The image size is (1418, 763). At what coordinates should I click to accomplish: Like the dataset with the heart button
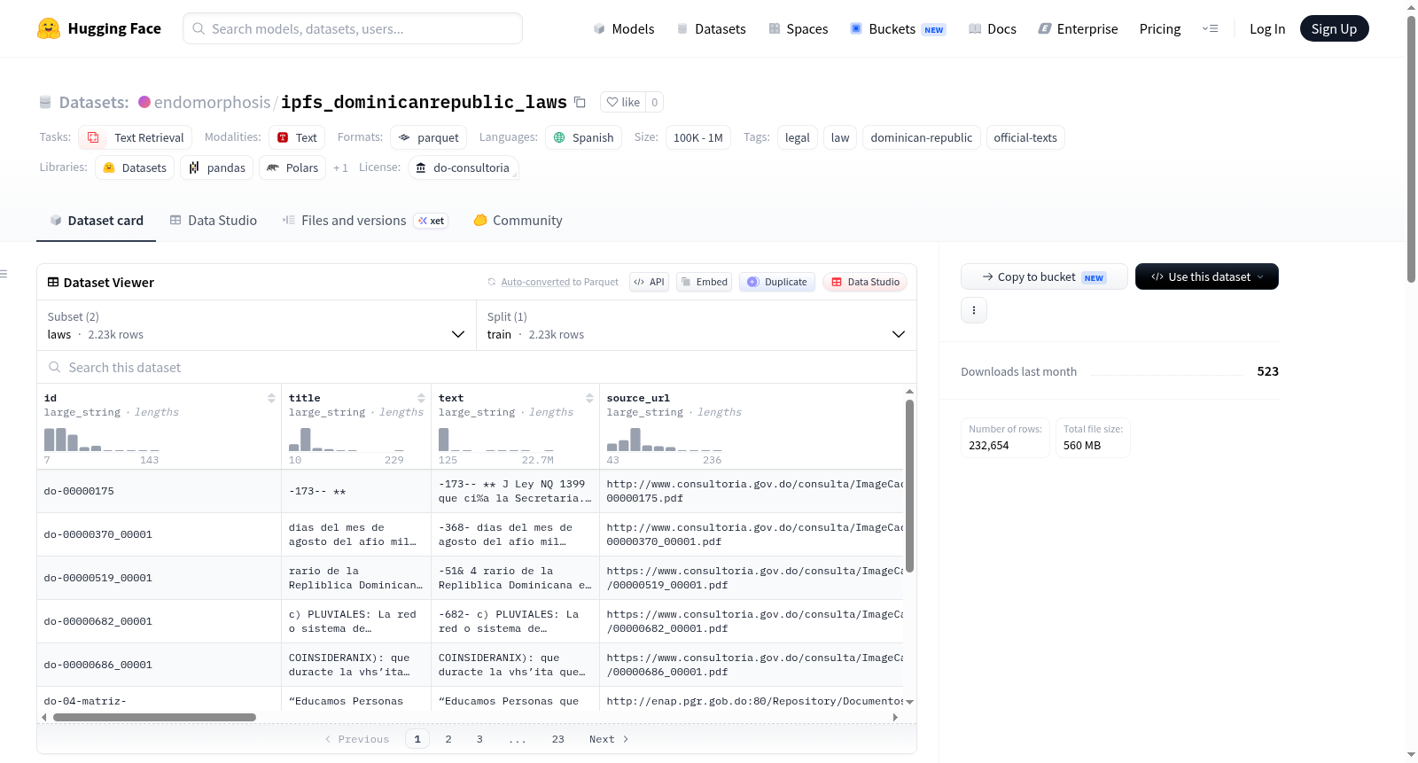tap(623, 102)
